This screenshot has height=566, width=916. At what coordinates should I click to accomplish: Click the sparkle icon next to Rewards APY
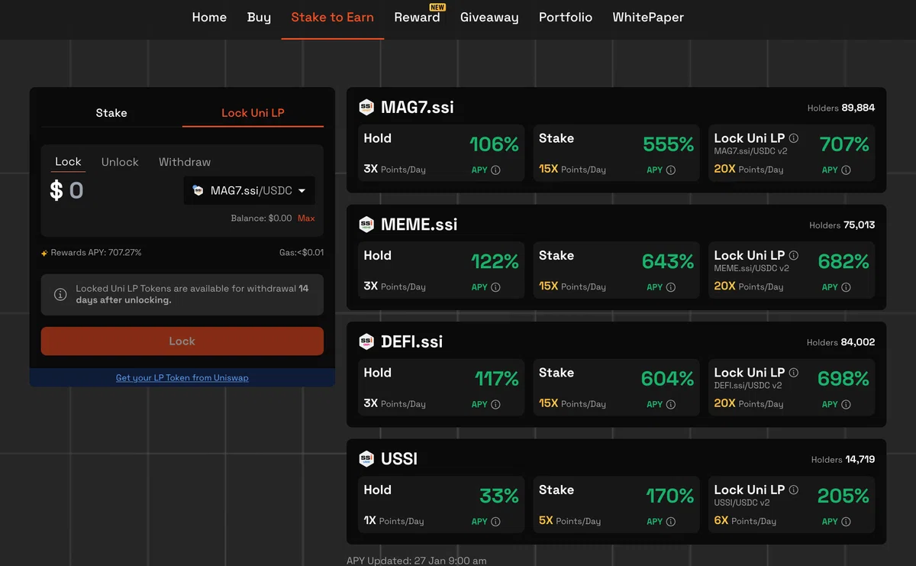click(x=44, y=253)
